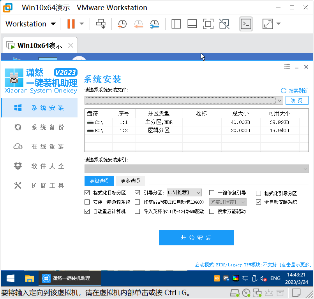Screen dimensions: 314x299
Task: Open the Workstation dropdown menu
Action: 31,24
